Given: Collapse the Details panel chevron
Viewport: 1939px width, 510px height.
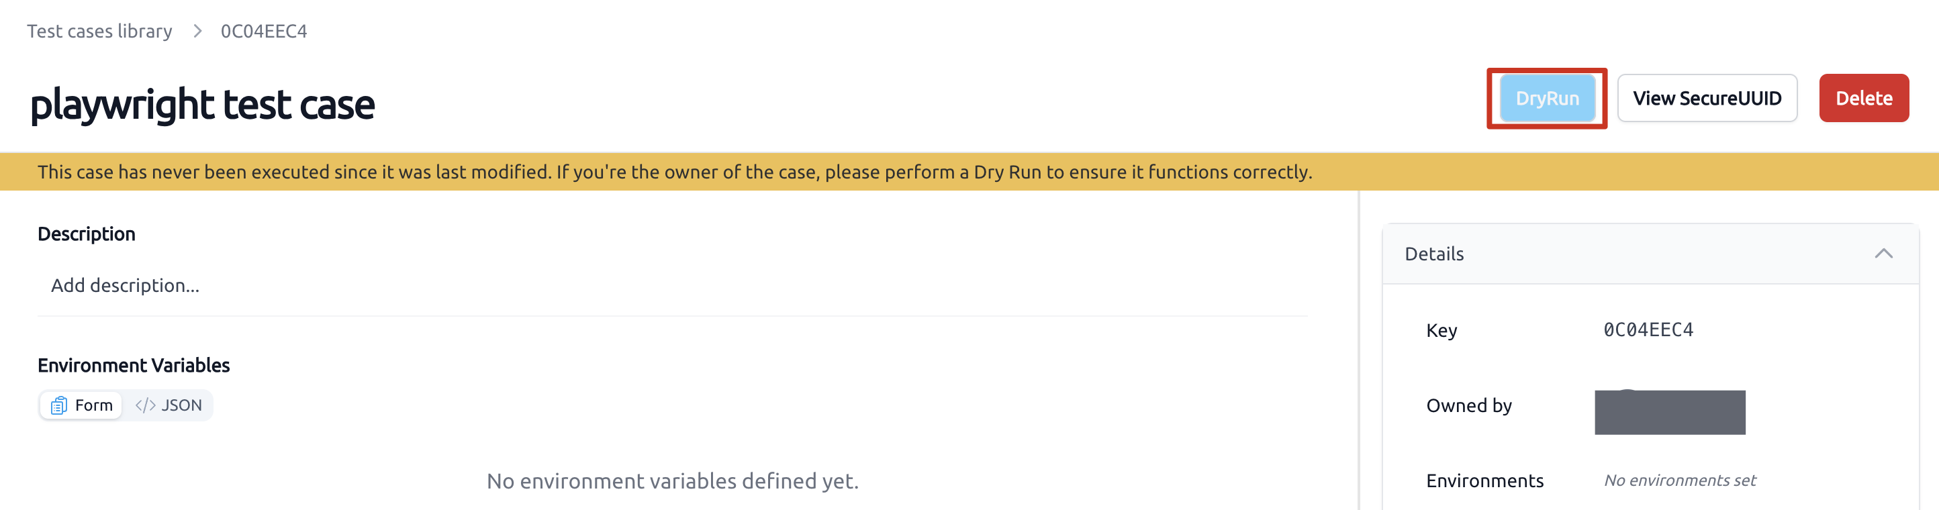Looking at the screenshot, I should pyautogui.click(x=1883, y=254).
